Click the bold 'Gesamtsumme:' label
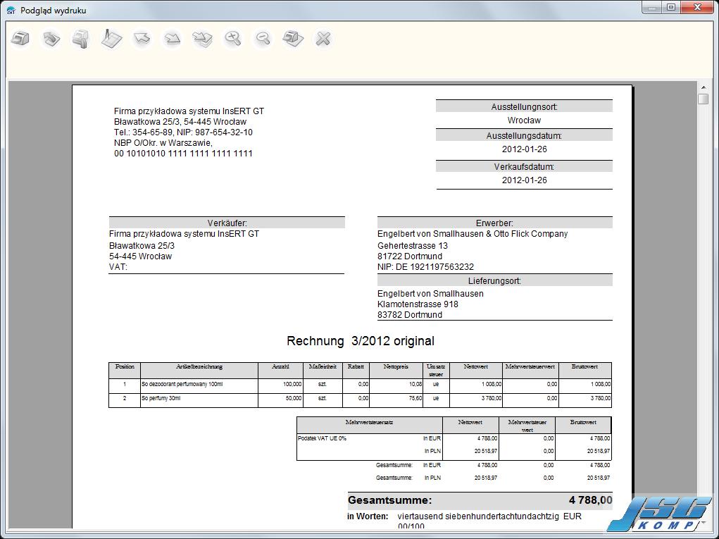The height and width of the screenshot is (539, 719). pos(389,500)
